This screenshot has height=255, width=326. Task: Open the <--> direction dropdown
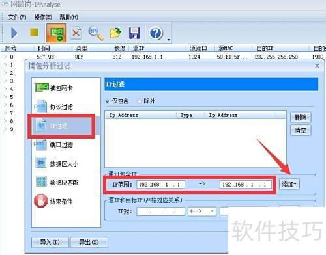click(202, 211)
